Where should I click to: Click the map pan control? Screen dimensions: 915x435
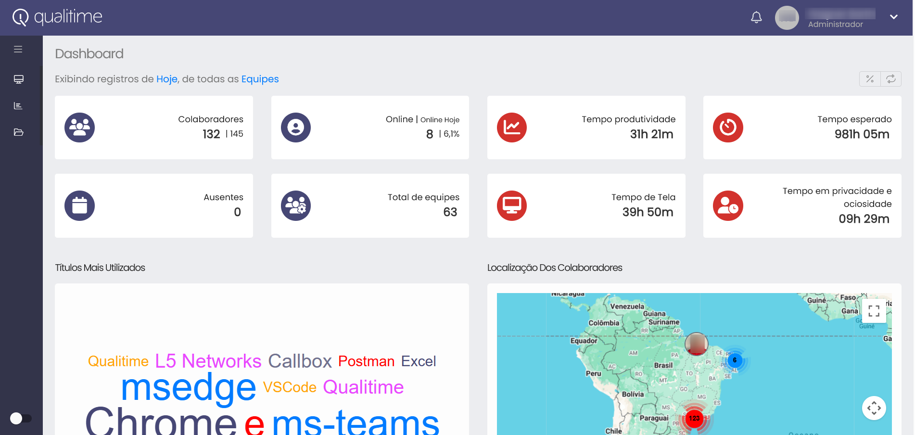click(x=874, y=408)
